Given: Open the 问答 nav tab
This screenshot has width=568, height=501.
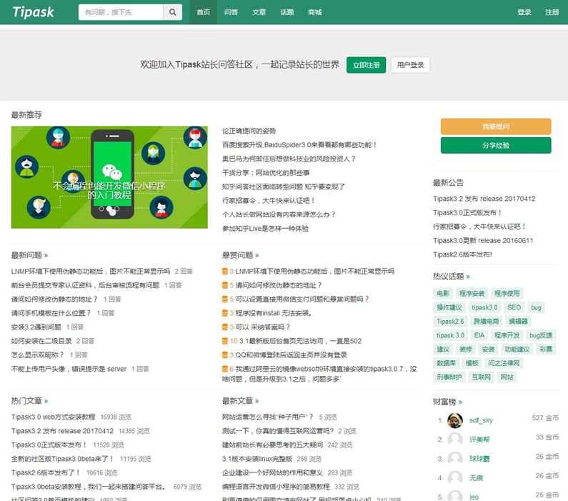Looking at the screenshot, I should [231, 12].
